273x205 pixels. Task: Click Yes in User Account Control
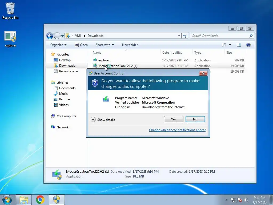[x=174, y=119]
